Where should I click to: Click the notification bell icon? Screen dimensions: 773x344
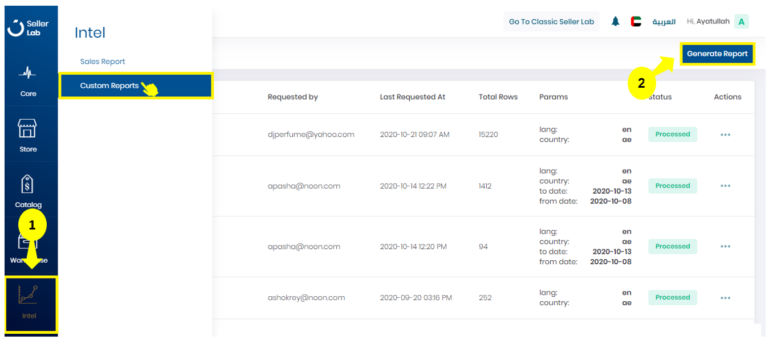(x=615, y=22)
